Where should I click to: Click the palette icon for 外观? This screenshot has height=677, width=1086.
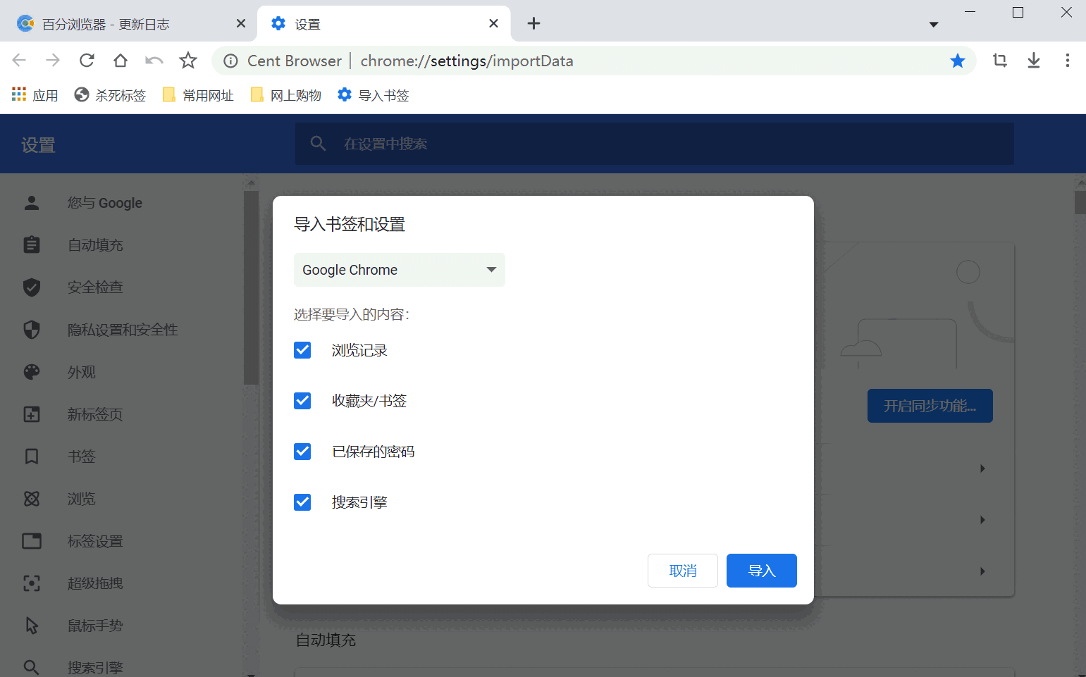(32, 372)
